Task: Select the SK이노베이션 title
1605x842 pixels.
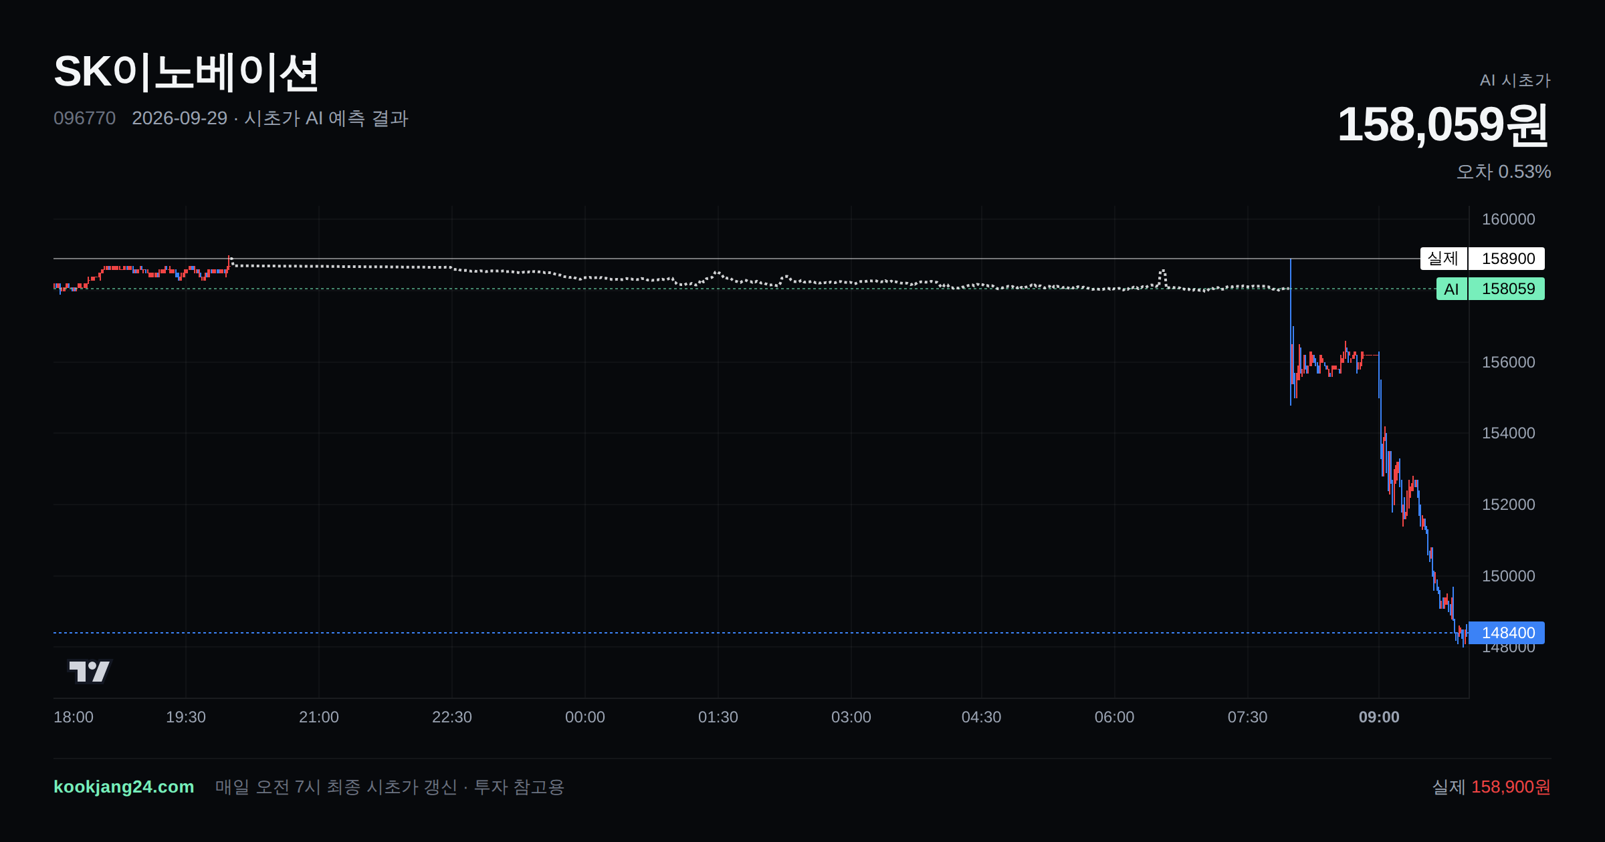Action: [x=186, y=72]
